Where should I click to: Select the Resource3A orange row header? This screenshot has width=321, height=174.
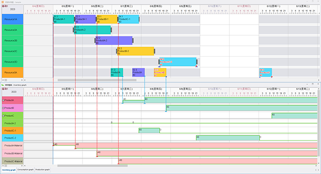pos(12,72)
